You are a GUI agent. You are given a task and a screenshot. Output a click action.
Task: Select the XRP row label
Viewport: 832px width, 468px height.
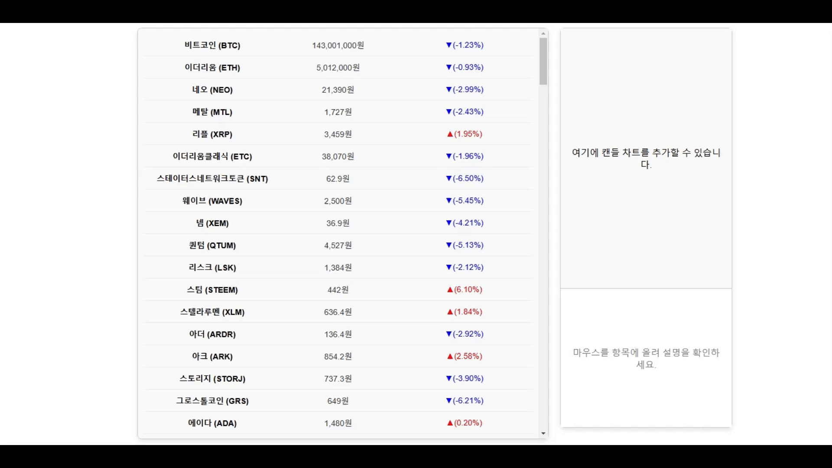tap(212, 134)
